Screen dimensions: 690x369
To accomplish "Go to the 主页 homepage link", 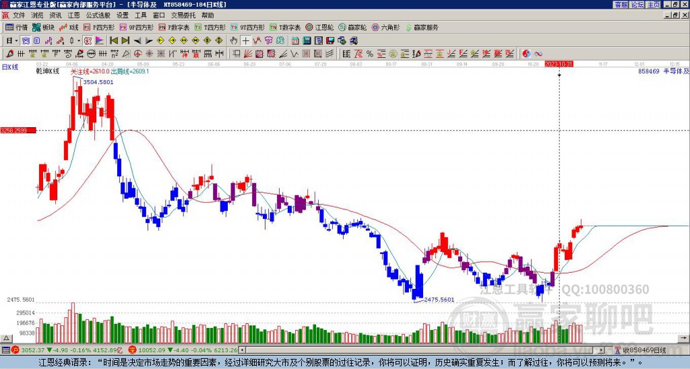I will point(653,5).
